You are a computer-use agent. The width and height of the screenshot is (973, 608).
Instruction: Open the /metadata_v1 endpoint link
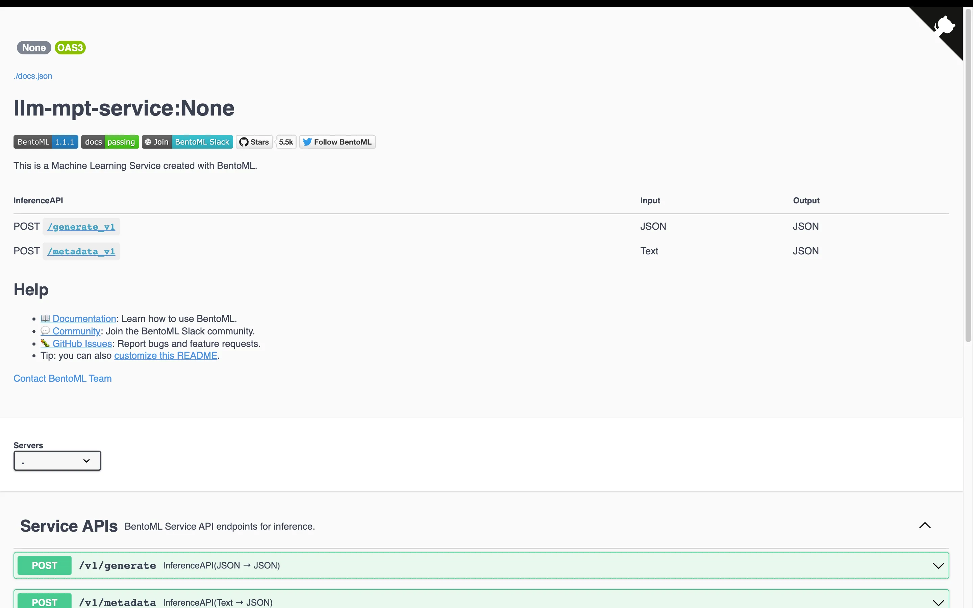coord(81,251)
